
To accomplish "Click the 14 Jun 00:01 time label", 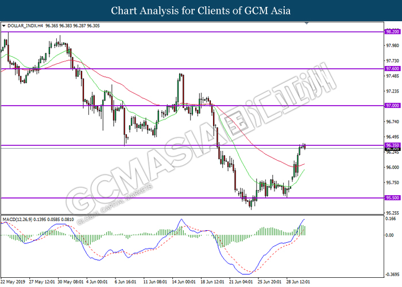I will coord(184,282).
